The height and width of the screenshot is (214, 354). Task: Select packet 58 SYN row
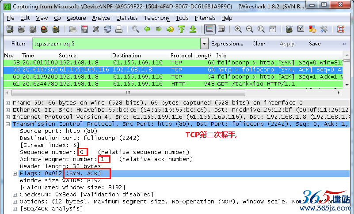click(173, 63)
